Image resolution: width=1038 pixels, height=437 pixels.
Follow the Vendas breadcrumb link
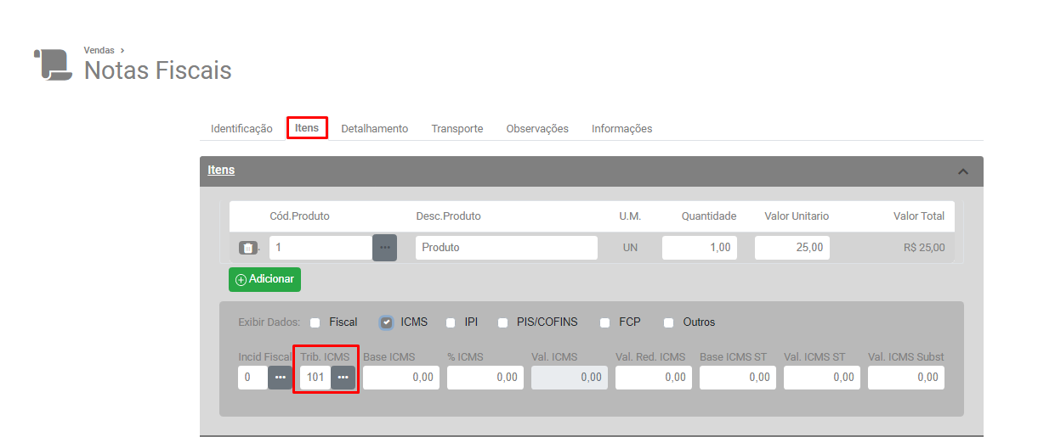(99, 51)
